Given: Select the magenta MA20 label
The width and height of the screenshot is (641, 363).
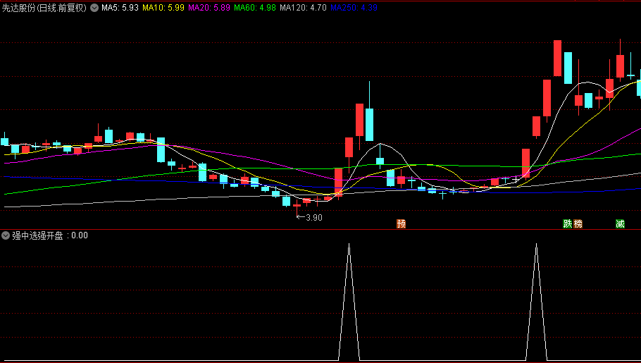Looking at the screenshot, I should (x=209, y=8).
